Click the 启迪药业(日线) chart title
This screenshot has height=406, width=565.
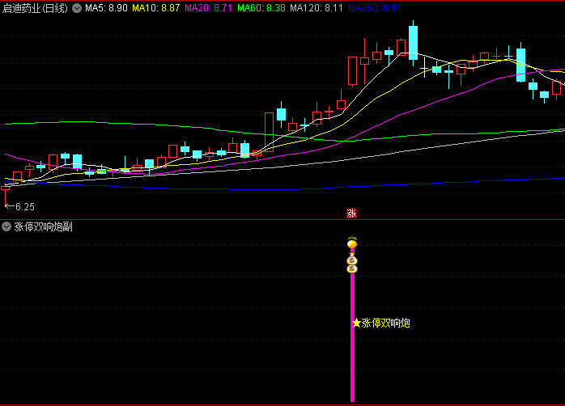coord(36,8)
